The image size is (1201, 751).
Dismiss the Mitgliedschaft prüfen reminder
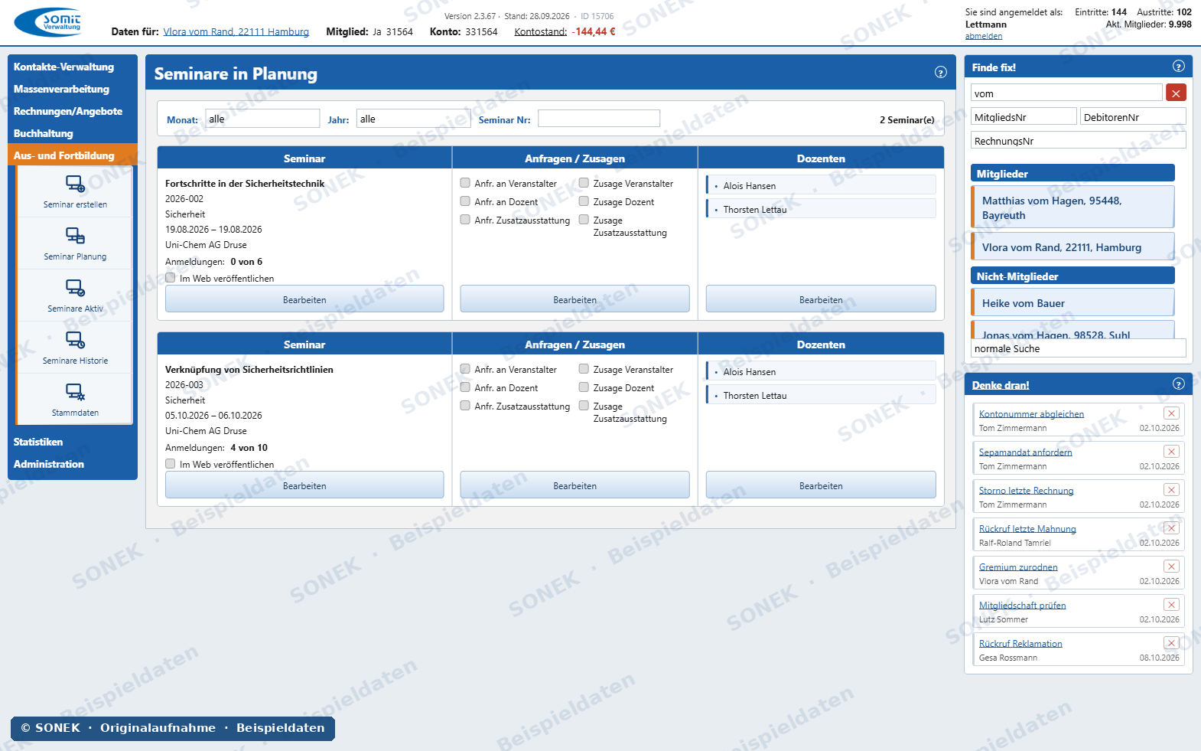[1171, 605]
